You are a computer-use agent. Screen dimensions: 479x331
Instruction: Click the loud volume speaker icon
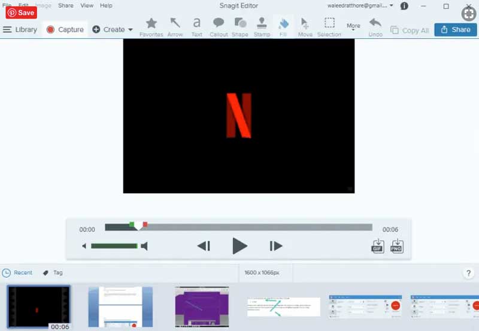[x=144, y=246]
